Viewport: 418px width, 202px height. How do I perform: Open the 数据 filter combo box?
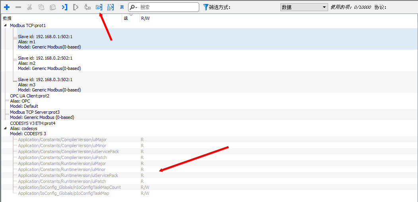click(304, 7)
